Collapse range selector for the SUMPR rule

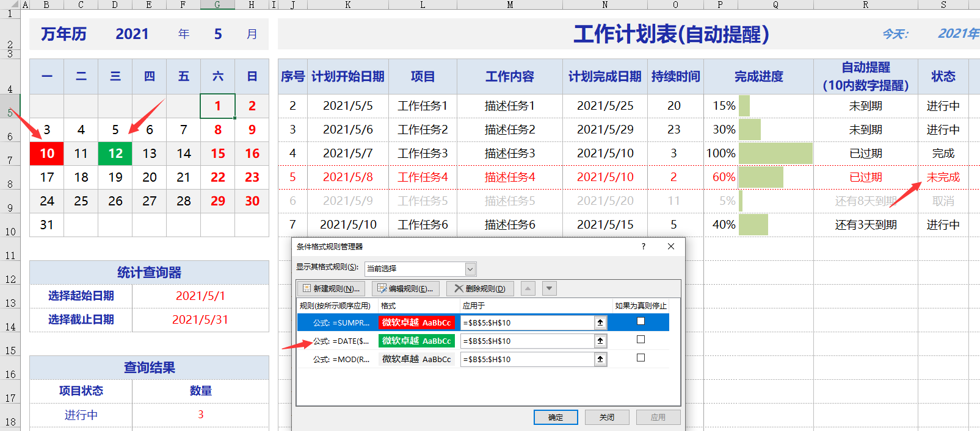coord(600,322)
